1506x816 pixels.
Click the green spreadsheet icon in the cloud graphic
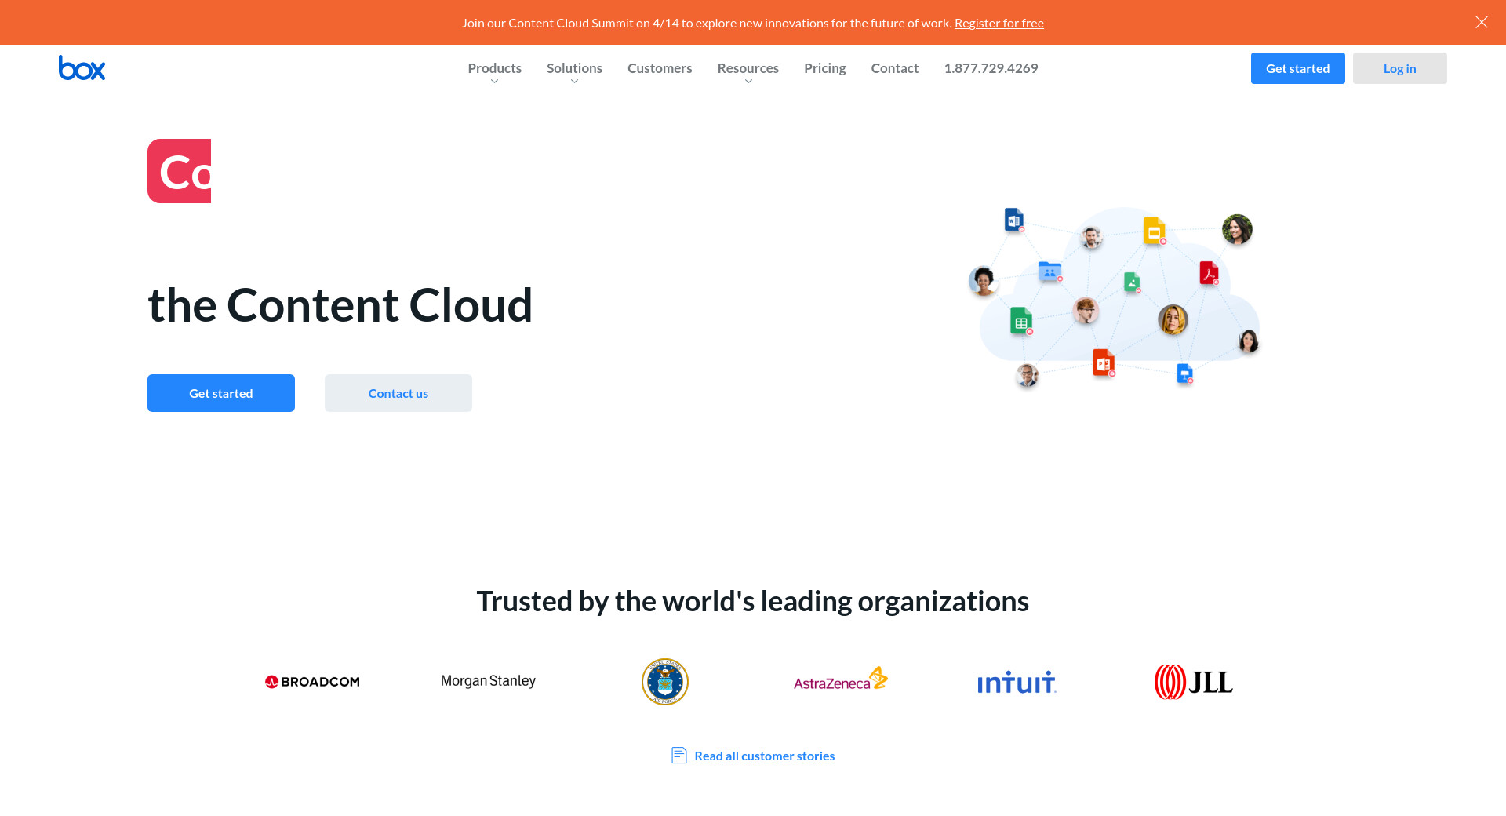click(x=1020, y=321)
